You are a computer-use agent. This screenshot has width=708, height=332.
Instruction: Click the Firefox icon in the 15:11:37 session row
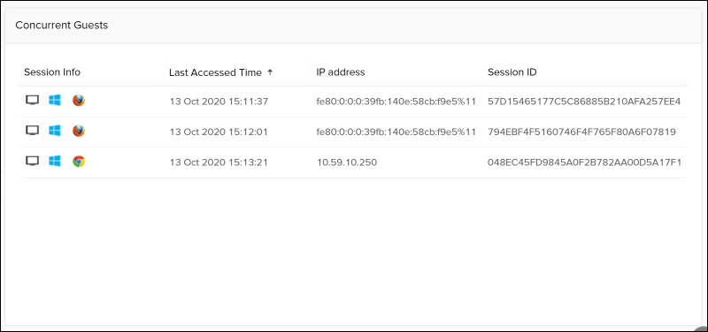[79, 101]
